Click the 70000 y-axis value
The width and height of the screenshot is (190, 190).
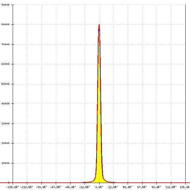[x=5, y=44]
